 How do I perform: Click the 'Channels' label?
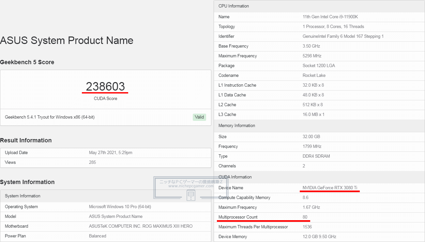point(227,166)
